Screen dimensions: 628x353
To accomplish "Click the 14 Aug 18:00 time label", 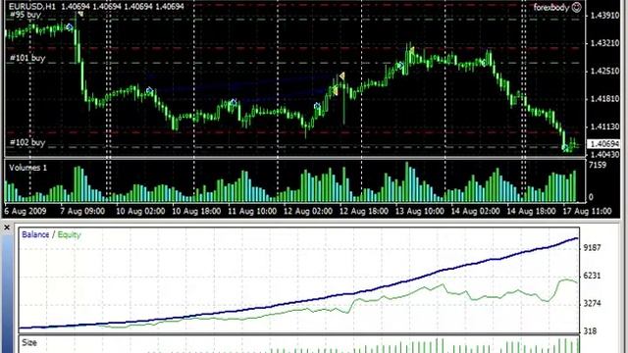I will [531, 211].
